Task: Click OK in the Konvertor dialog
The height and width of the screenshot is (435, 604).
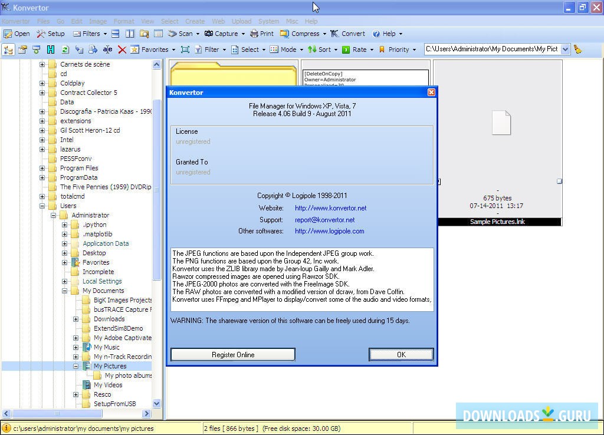Action: click(401, 355)
